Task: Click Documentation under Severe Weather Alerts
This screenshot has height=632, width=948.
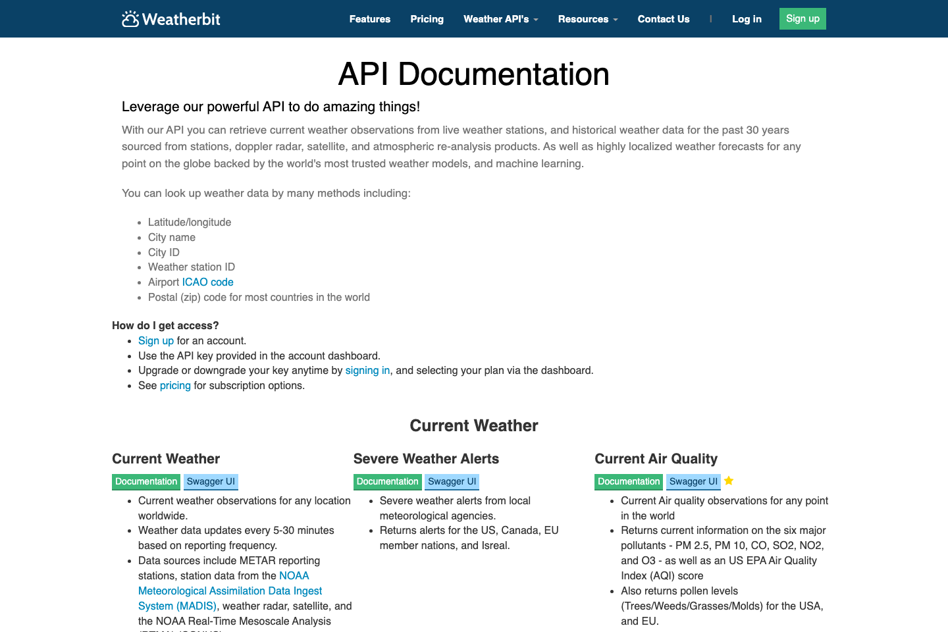Action: tap(387, 482)
